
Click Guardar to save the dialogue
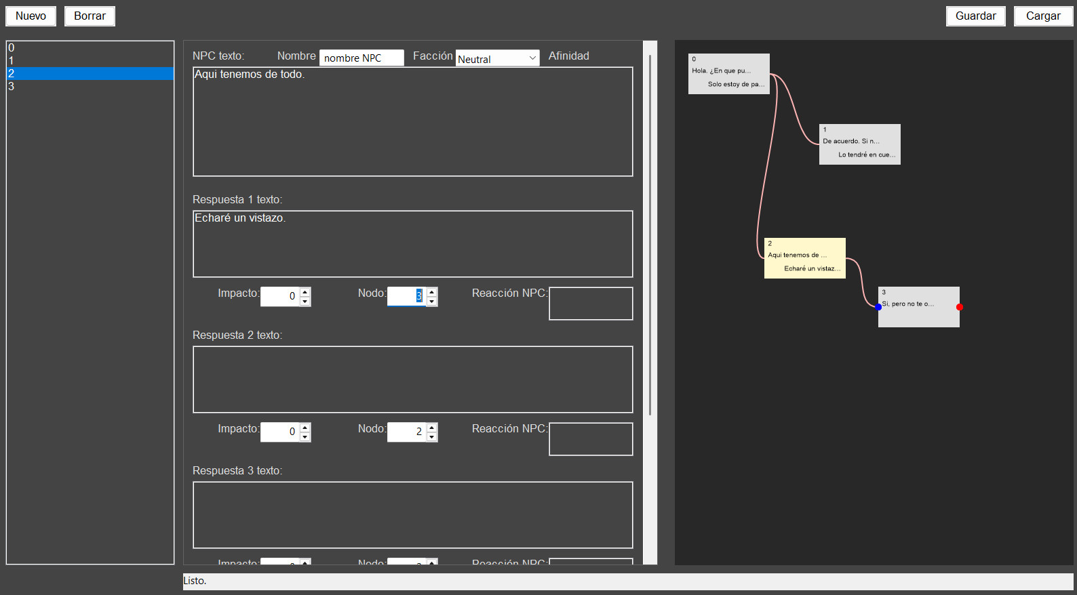click(975, 16)
